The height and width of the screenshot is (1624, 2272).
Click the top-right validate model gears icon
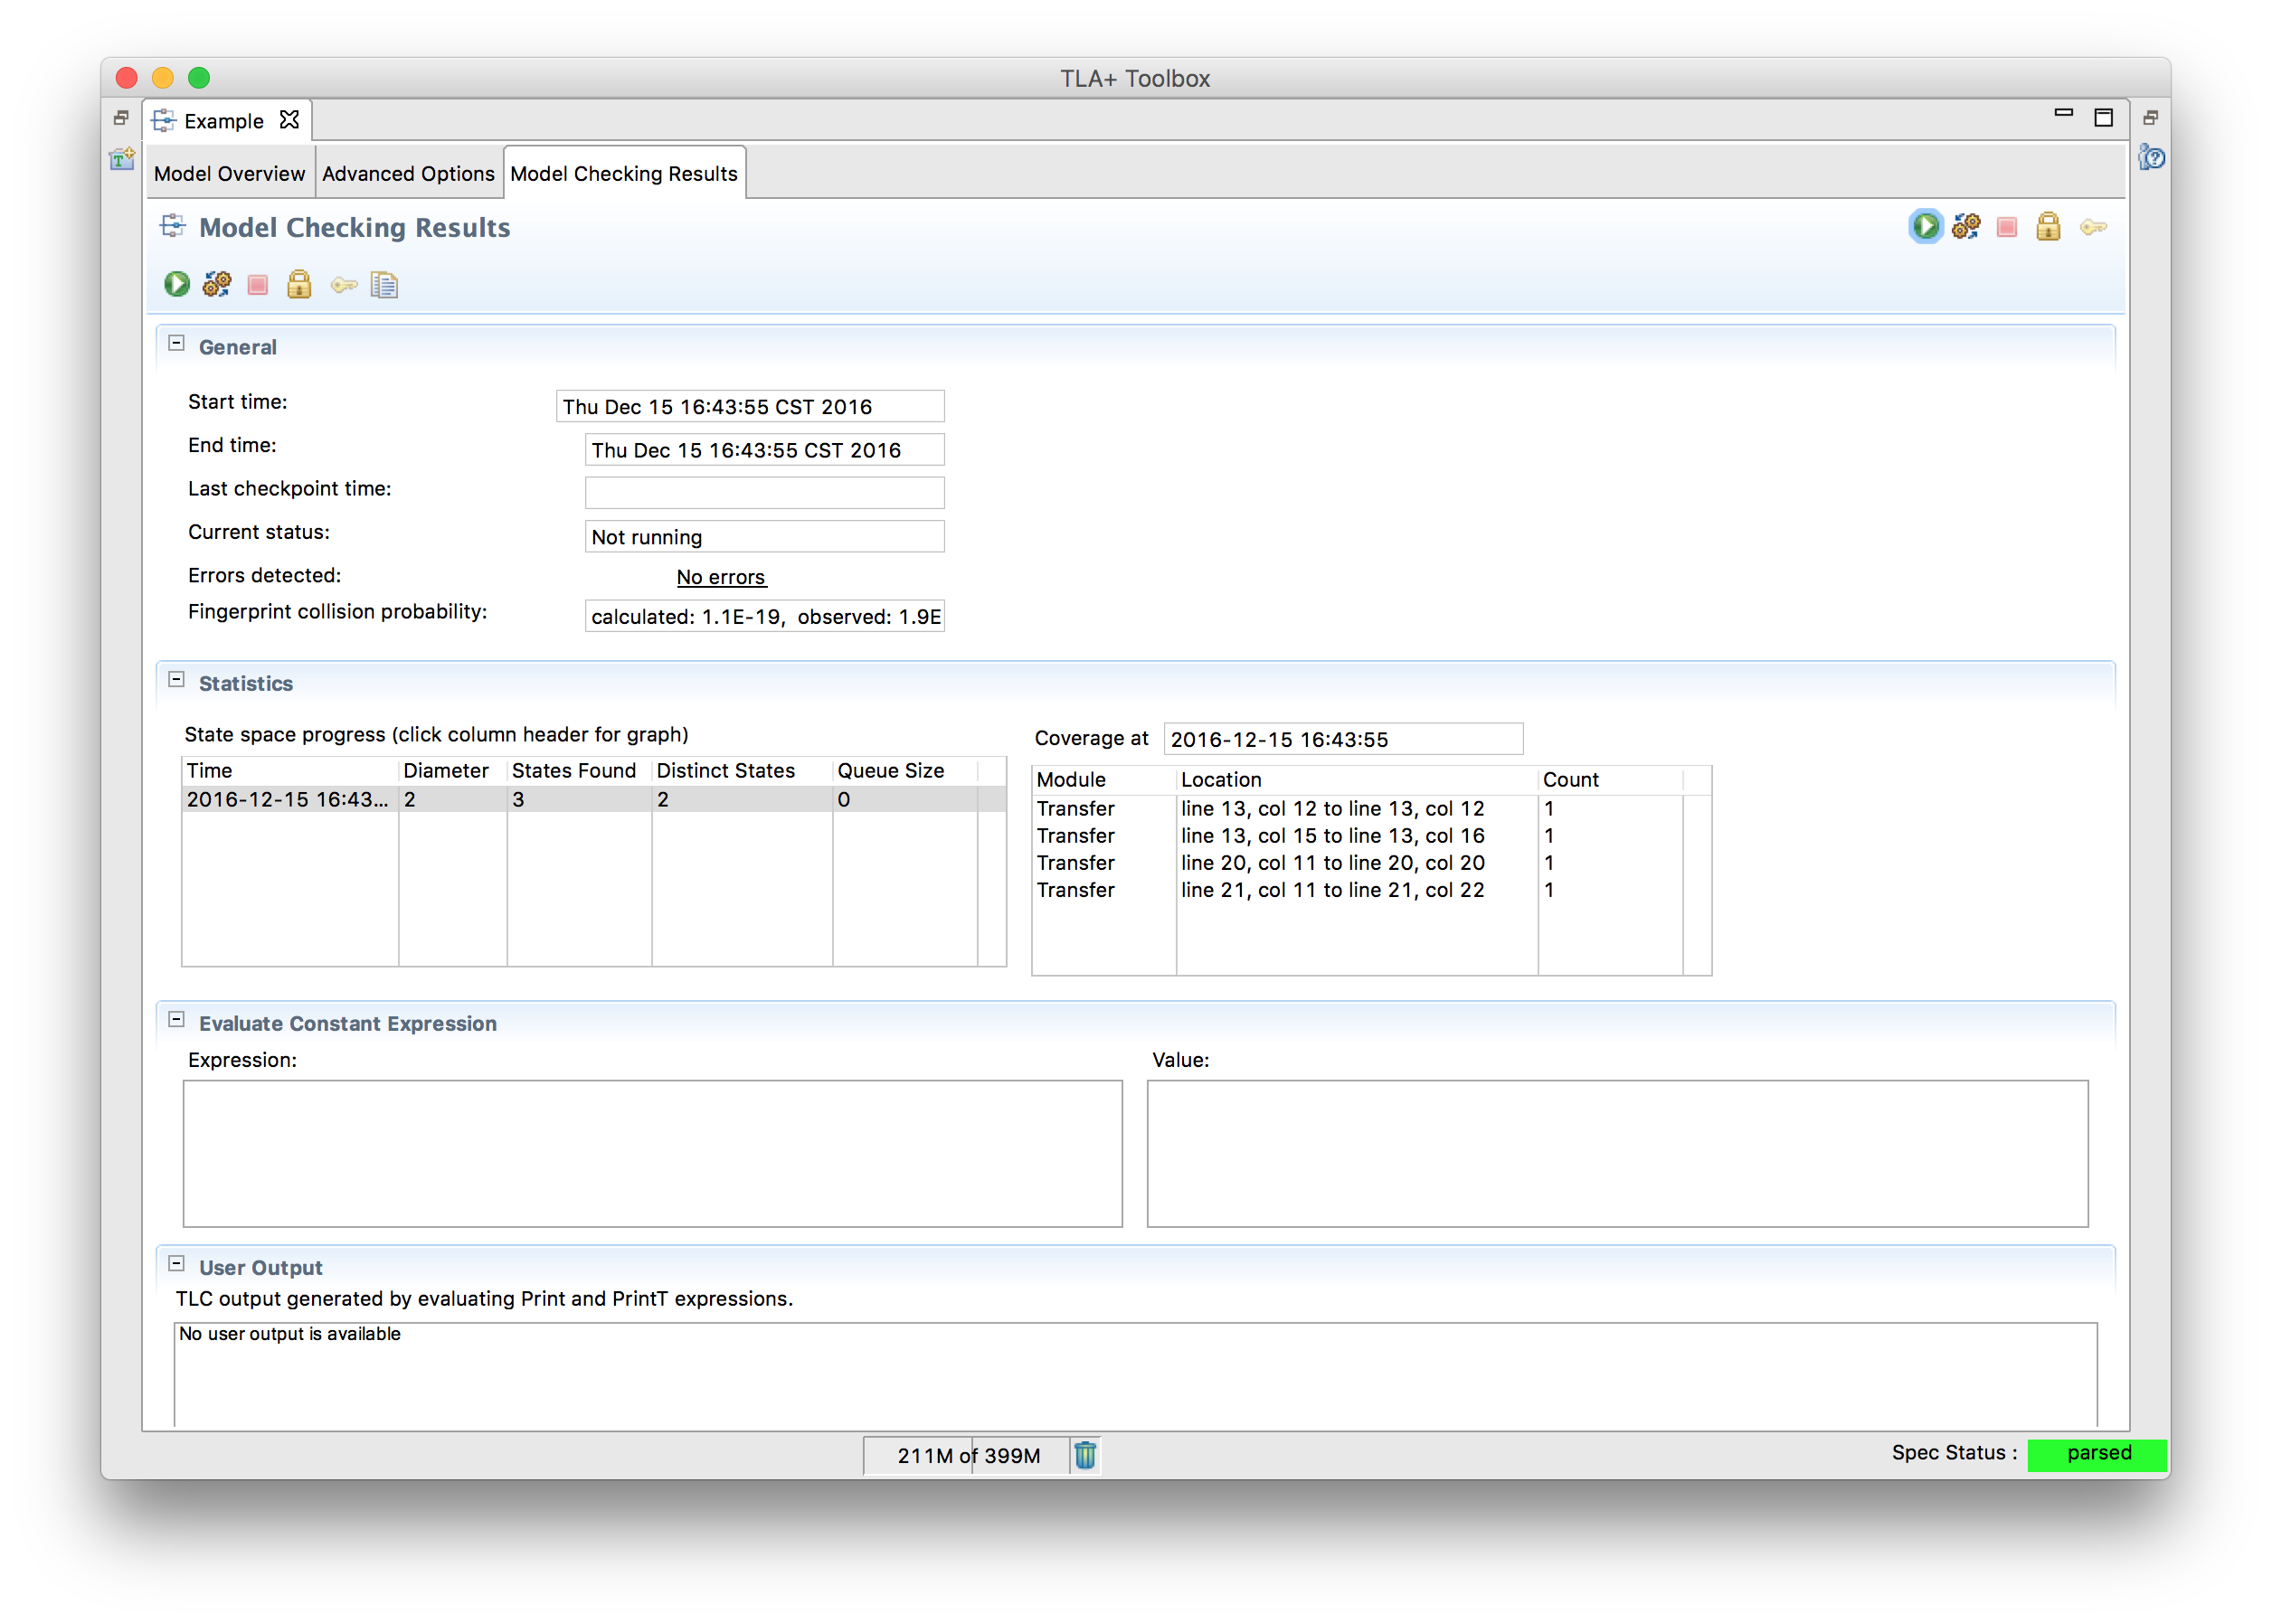[x=1967, y=227]
